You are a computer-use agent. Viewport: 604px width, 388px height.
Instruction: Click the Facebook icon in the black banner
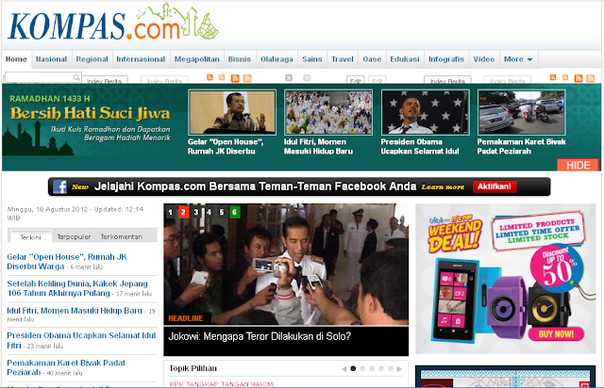(59, 186)
